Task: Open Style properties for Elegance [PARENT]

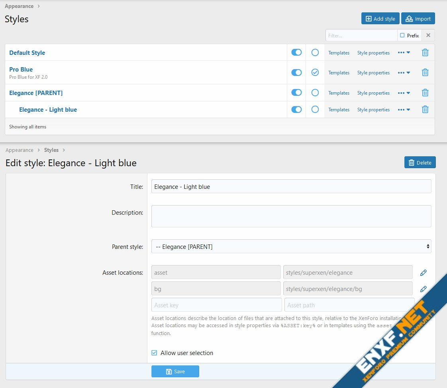Action: [x=373, y=93]
